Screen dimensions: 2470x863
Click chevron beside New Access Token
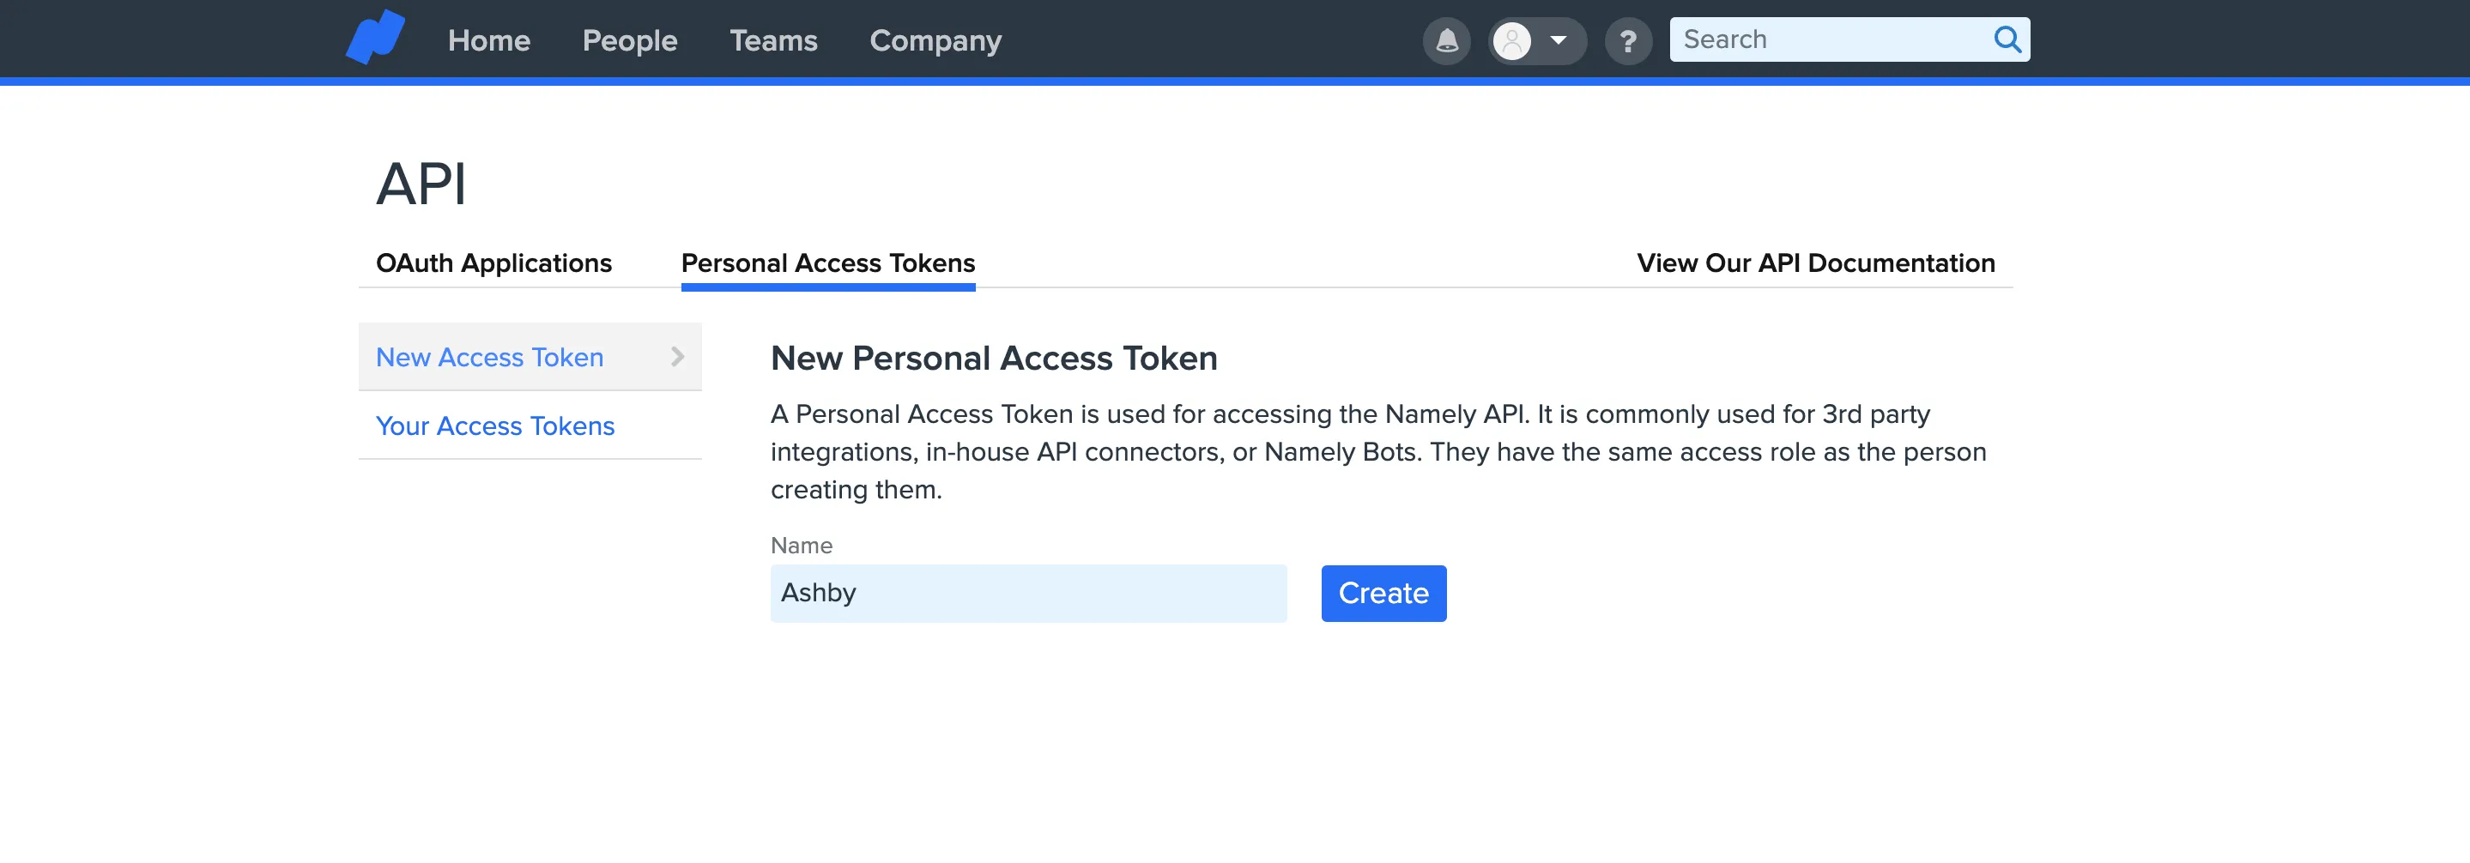pyautogui.click(x=677, y=357)
